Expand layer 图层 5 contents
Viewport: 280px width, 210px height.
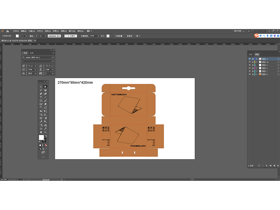[x=256, y=68]
